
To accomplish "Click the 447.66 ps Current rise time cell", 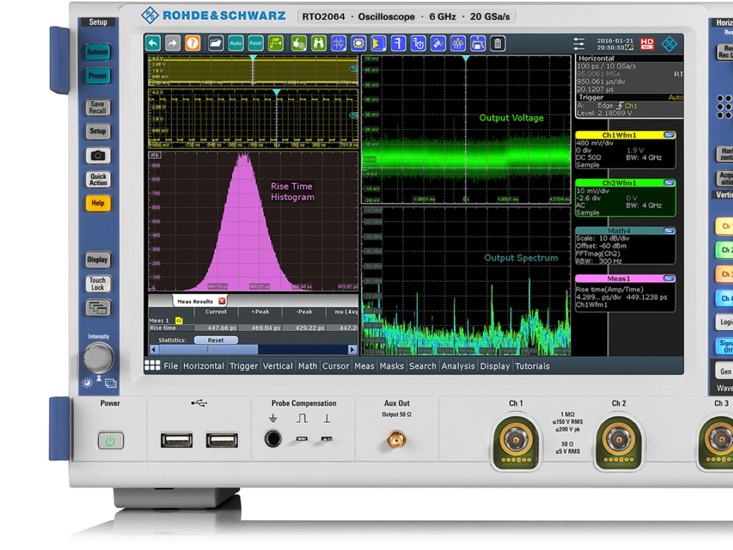I will click(216, 328).
